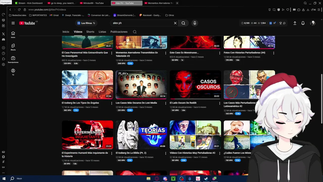Open the video title El Iceberg De La Biblia (Pt. 2)
323x182 pixels.
131,153
